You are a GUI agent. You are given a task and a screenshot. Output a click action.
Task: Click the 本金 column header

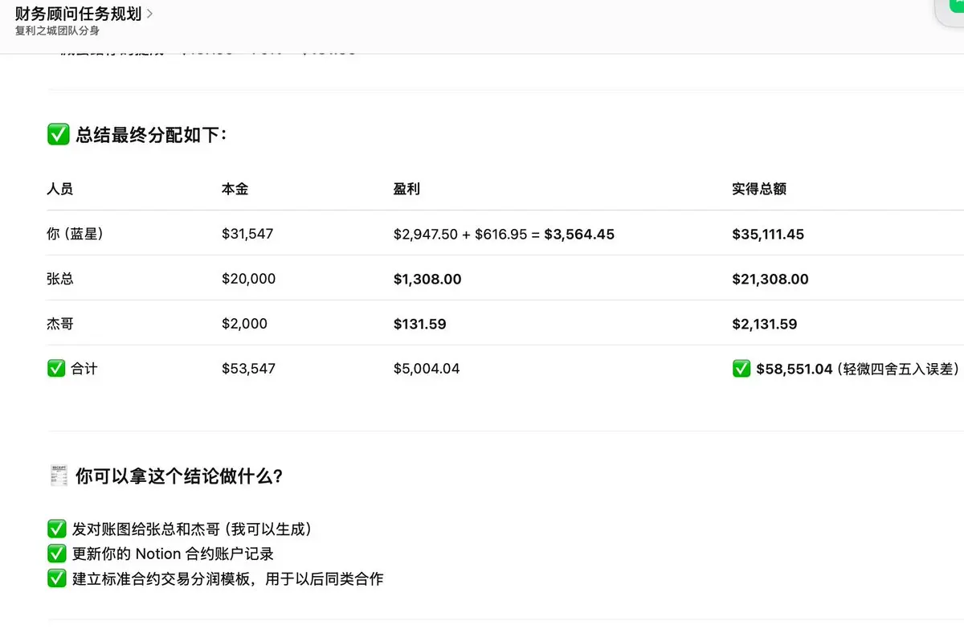point(235,190)
